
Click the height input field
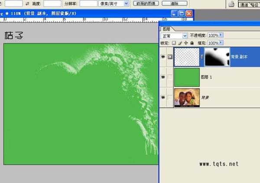click(52, 3)
